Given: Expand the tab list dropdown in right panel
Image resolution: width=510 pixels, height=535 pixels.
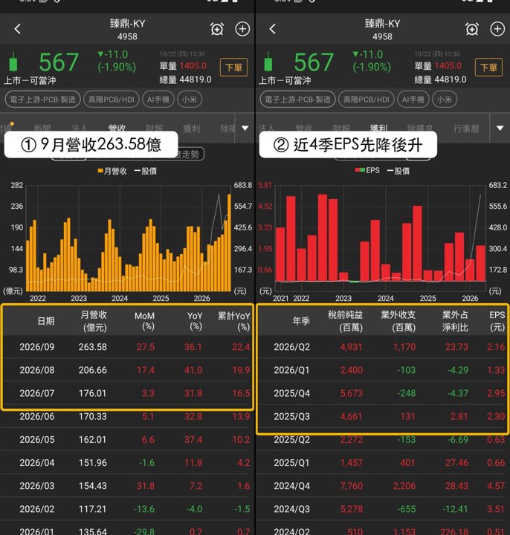Looking at the screenshot, I should click(500, 129).
